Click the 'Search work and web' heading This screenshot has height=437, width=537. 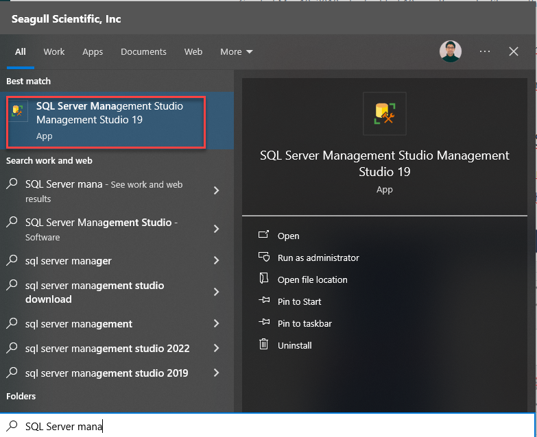(x=49, y=161)
